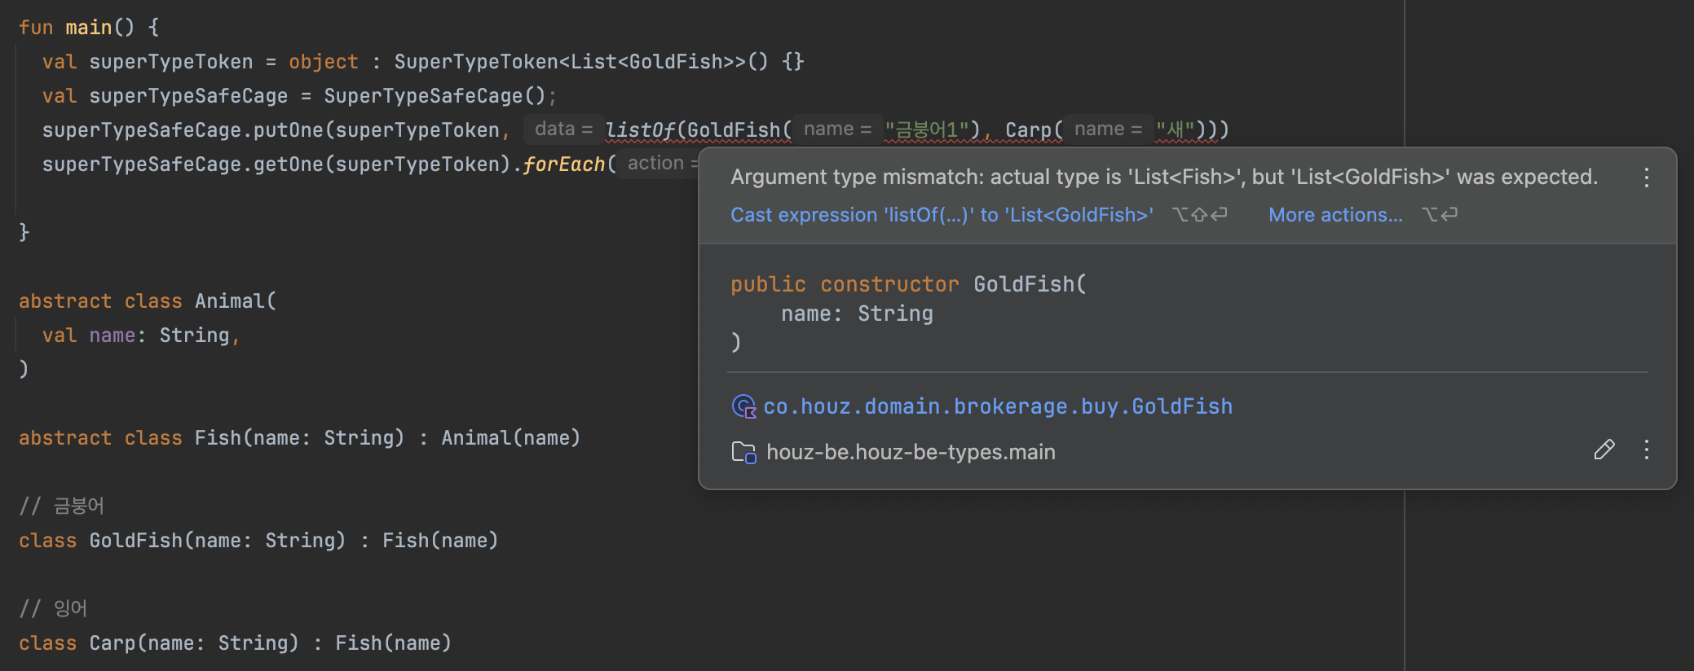This screenshot has height=671, width=1694.
Task: Click the pencil edit icon in popup
Action: point(1604,450)
